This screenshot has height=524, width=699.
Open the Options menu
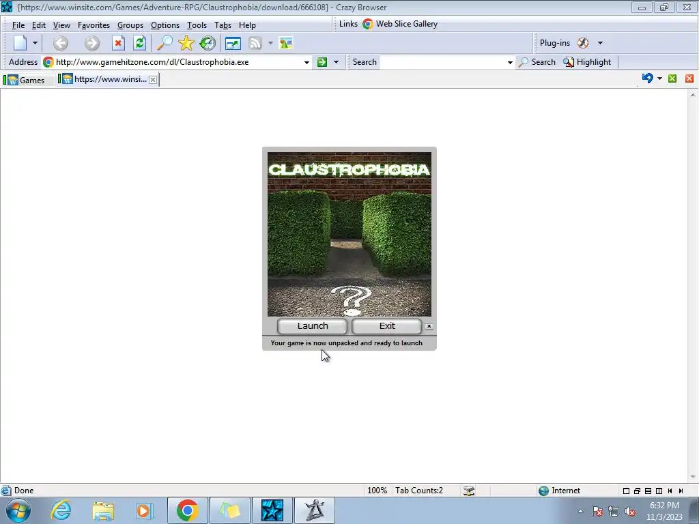[165, 25]
